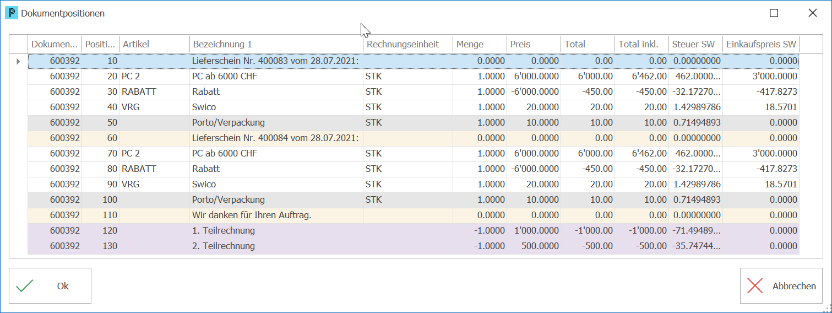Click 'Porto/Verpackung' in position 50
Image resolution: width=832 pixels, height=313 pixels.
click(x=229, y=122)
